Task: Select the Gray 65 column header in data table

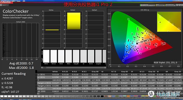Action: pos(124,72)
